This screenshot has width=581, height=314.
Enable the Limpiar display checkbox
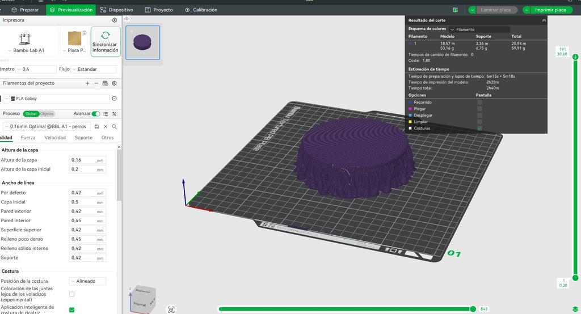[479, 122]
